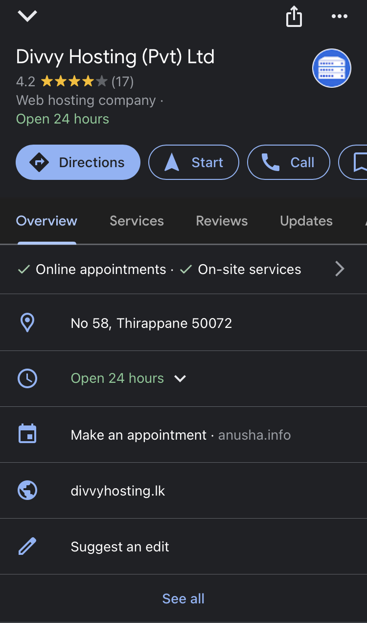Tap Make an appointment link
Image resolution: width=367 pixels, height=623 pixels.
(x=138, y=435)
